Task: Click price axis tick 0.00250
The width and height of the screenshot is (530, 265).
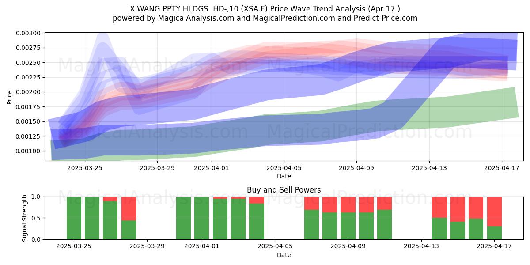Action: point(29,63)
